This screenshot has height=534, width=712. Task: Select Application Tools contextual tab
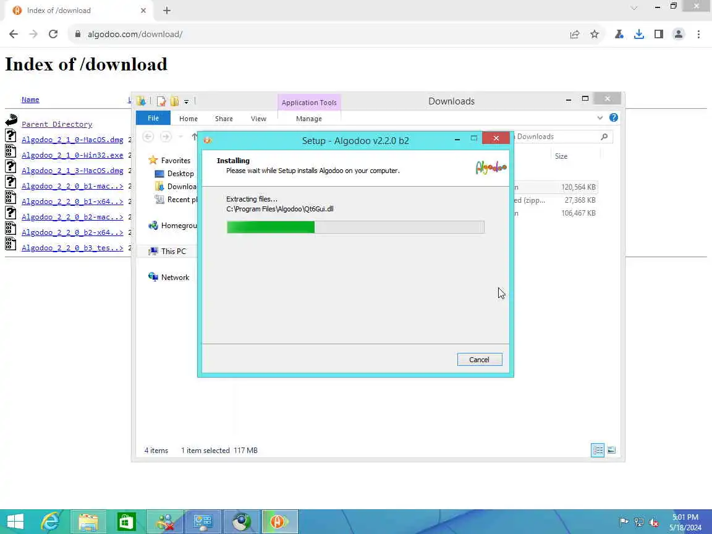[309, 103]
